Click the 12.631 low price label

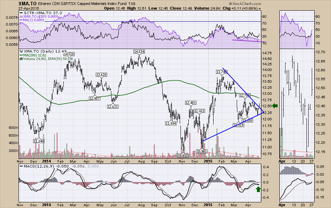pyautogui.click(x=112, y=107)
